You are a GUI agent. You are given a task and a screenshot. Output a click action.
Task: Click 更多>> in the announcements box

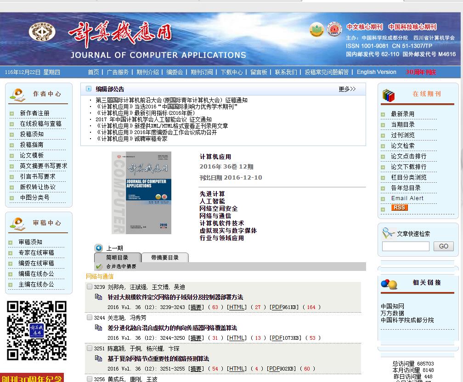(347, 89)
